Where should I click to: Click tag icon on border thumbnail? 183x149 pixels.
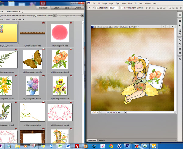(43, 23)
